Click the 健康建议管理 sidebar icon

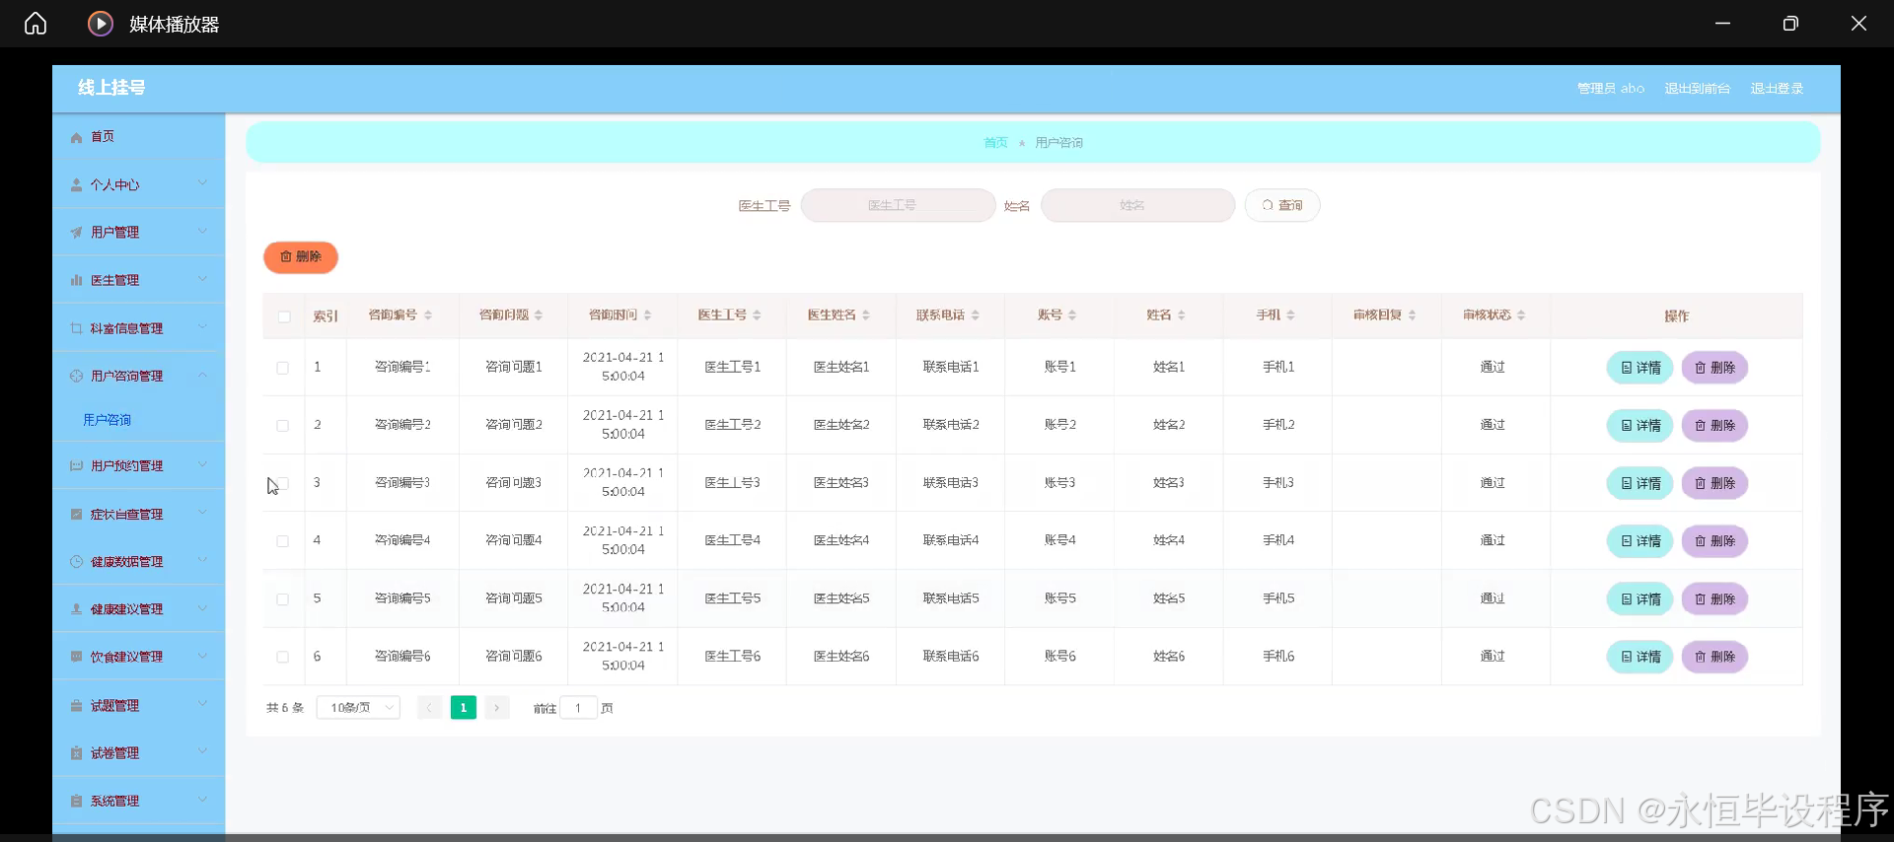tap(76, 609)
